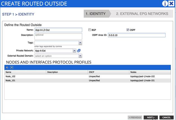
Task: Add a node profile with the plus icon
Action: [x=7, y=67]
